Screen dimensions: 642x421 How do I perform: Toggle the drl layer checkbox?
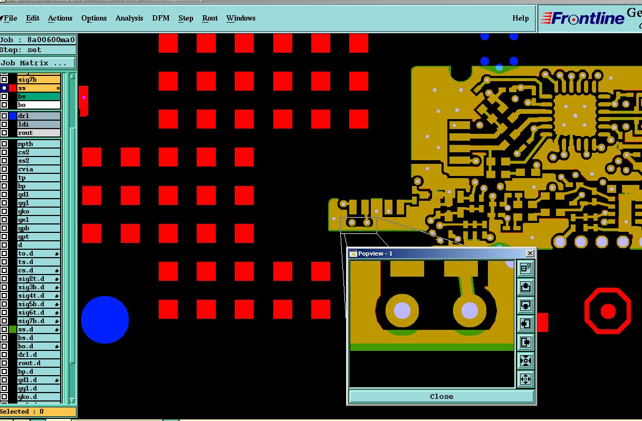point(4,116)
